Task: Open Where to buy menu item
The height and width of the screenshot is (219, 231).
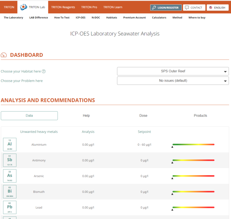Action: click(x=197, y=18)
